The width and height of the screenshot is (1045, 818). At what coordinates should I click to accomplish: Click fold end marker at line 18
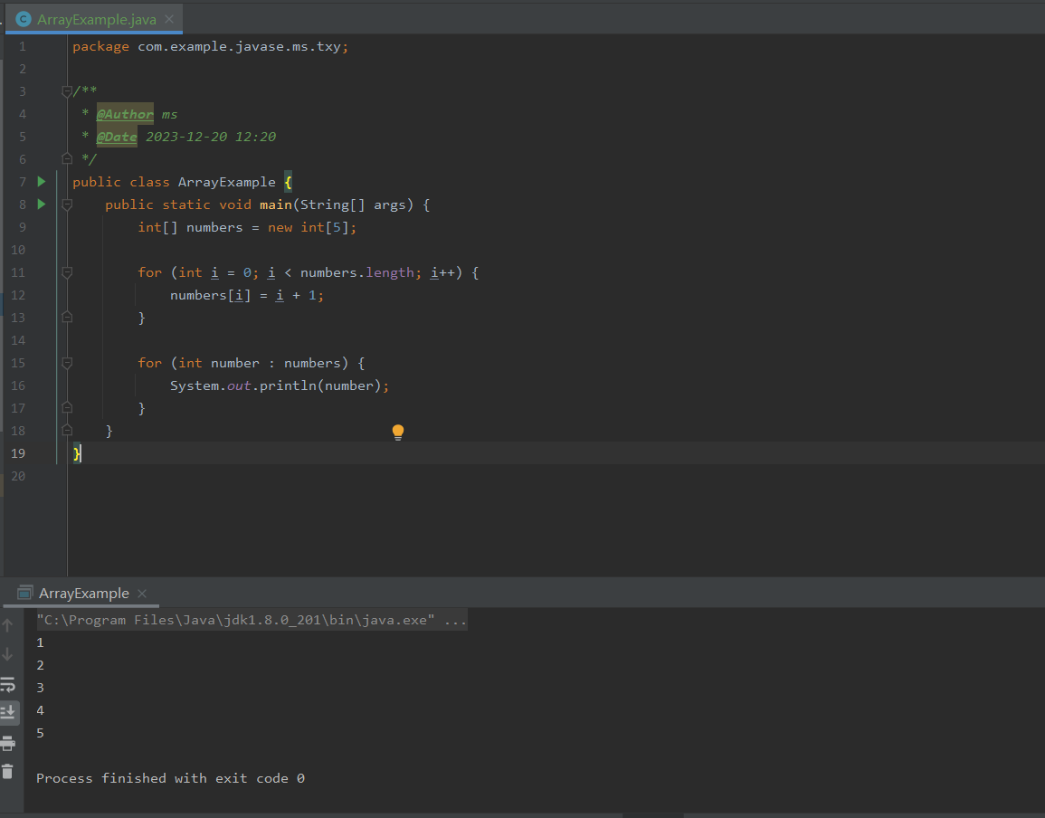(67, 430)
